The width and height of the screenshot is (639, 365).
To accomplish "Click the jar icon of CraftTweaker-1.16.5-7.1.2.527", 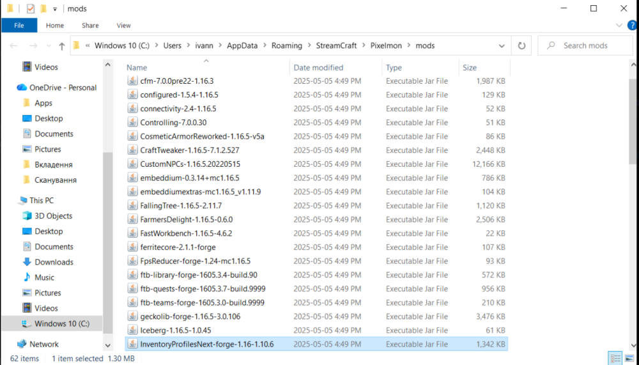I will (x=132, y=150).
